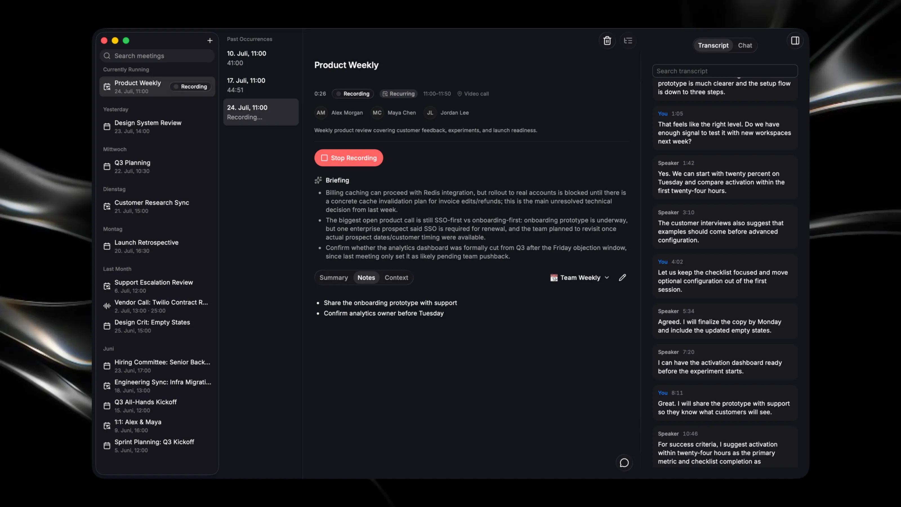Click the Product Weekly title heading
Screen dimensions: 901x507
(346, 65)
